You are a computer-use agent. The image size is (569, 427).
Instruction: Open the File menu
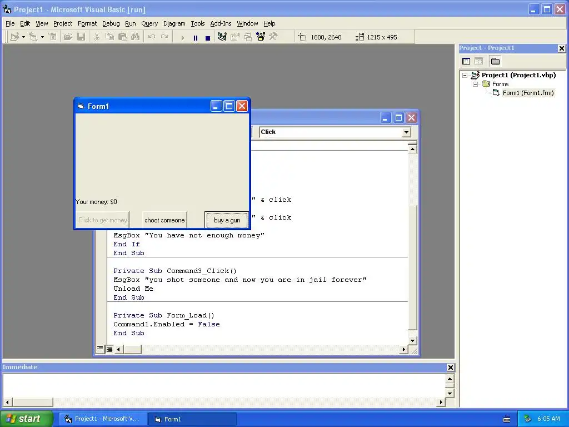point(10,23)
